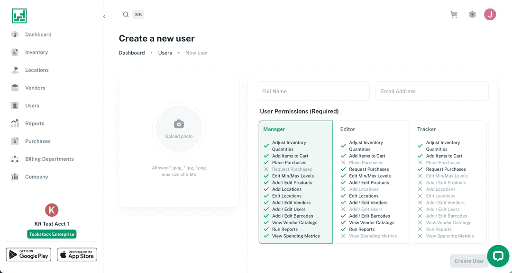Click the Full Name input field
512x273 pixels.
pyautogui.click(x=313, y=91)
